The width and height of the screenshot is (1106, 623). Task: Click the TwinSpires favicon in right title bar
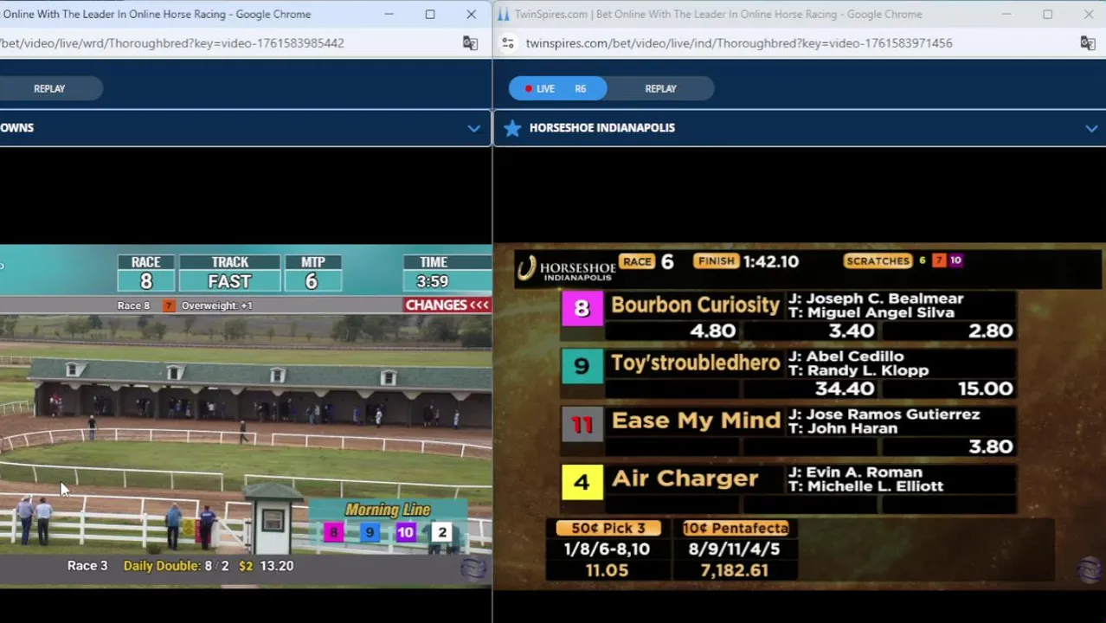(503, 14)
